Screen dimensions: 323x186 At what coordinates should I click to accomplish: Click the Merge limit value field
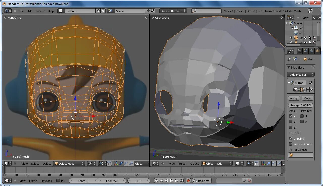coord(301,105)
